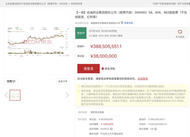Image resolution: width=190 pixels, height=137 pixels.
Task: Click the red 请登录 button
Action: (x=88, y=68)
